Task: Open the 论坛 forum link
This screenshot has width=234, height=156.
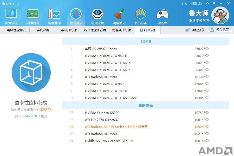Action: click(x=184, y=3)
